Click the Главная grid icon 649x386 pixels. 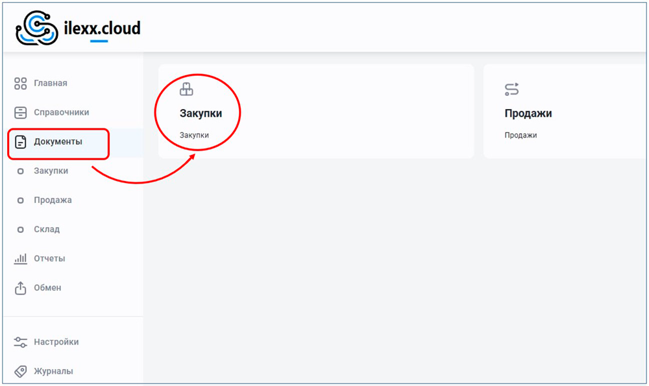pos(20,83)
